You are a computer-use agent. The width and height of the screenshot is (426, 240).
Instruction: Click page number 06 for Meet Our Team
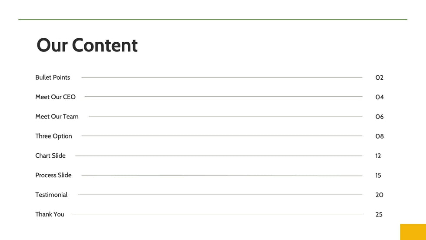[x=379, y=117]
